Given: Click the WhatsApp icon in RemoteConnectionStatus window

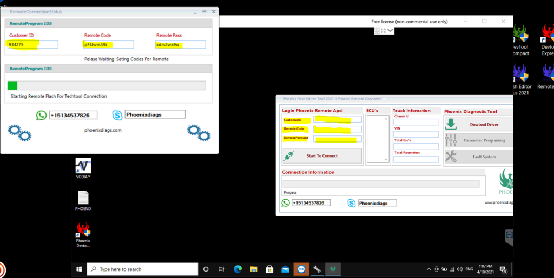Looking at the screenshot, I should [41, 115].
